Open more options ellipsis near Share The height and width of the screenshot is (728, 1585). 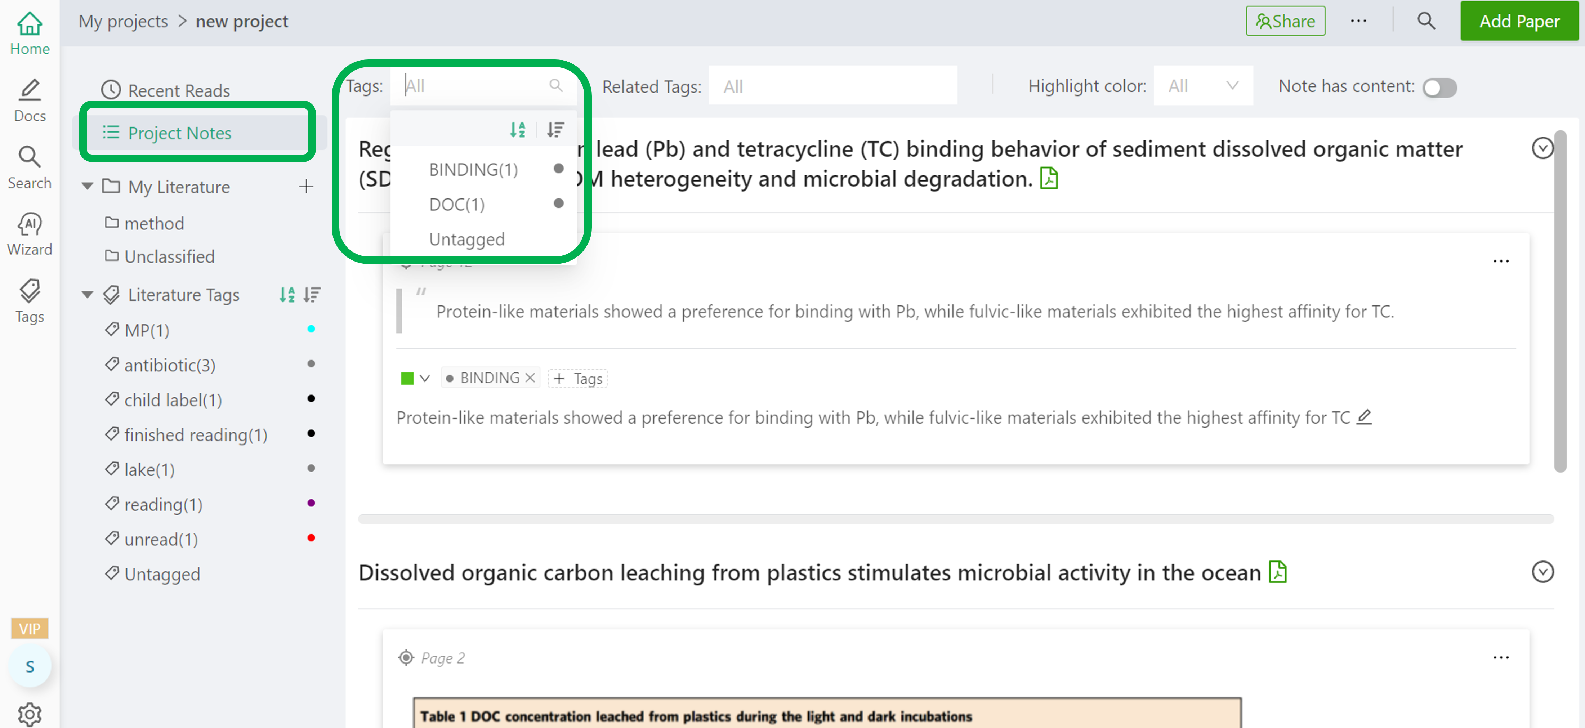point(1358,21)
